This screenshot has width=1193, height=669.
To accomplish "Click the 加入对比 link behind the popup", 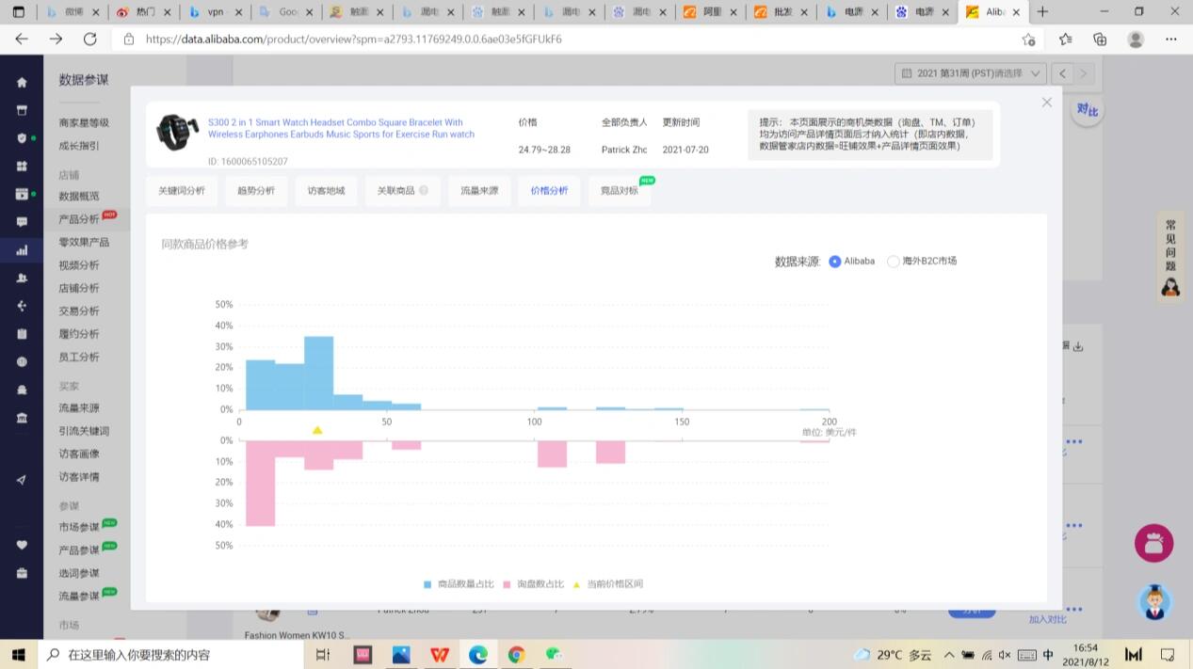I will 1048,619.
